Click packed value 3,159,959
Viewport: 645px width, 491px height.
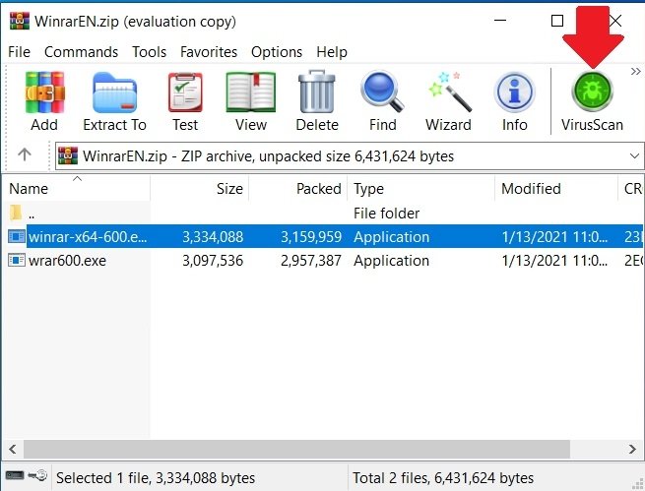click(311, 237)
